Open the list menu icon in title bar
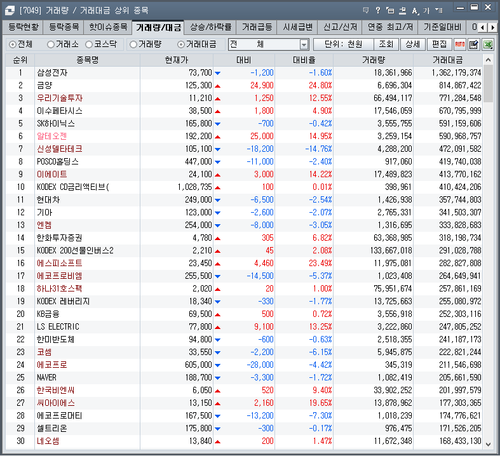This screenshot has width=500, height=456. point(439,11)
